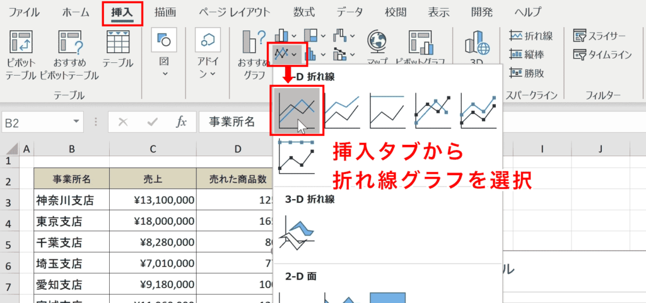Switch to the 表示 (View) tab

(438, 13)
